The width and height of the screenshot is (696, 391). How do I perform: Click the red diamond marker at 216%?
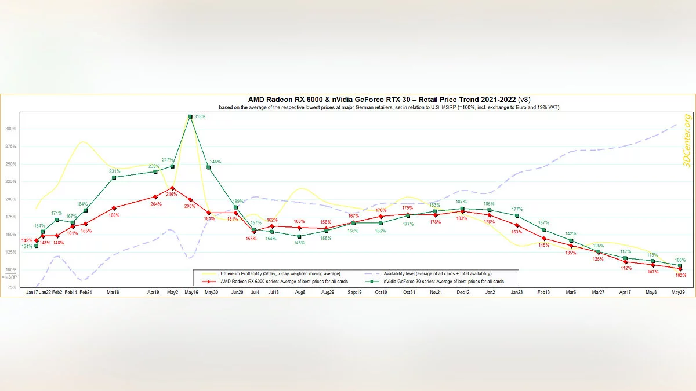[173, 188]
